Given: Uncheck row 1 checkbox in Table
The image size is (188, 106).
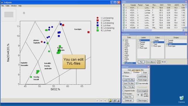Looking at the screenshot, I should [x=124, y=8].
